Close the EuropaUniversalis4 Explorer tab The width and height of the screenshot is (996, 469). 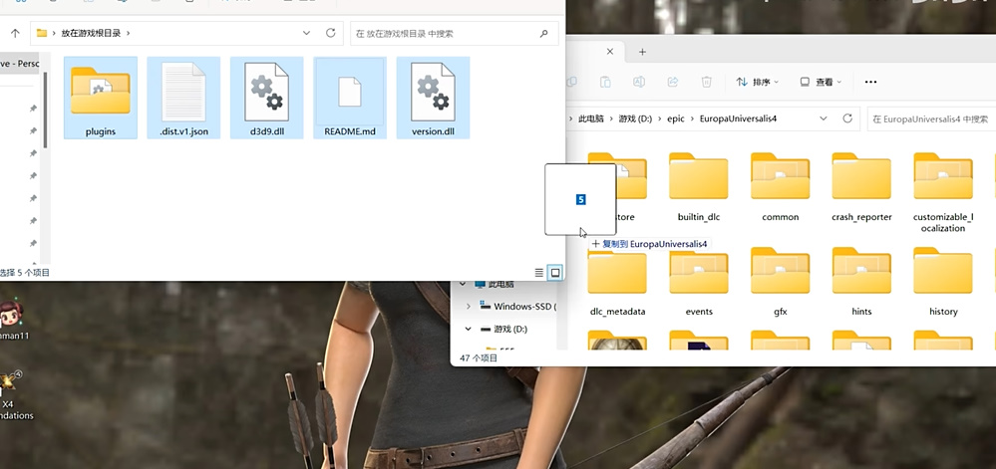click(x=610, y=52)
